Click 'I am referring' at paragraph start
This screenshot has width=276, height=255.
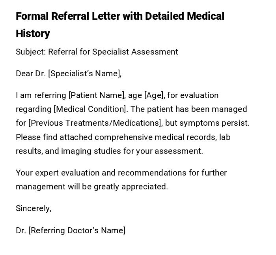tap(41, 95)
